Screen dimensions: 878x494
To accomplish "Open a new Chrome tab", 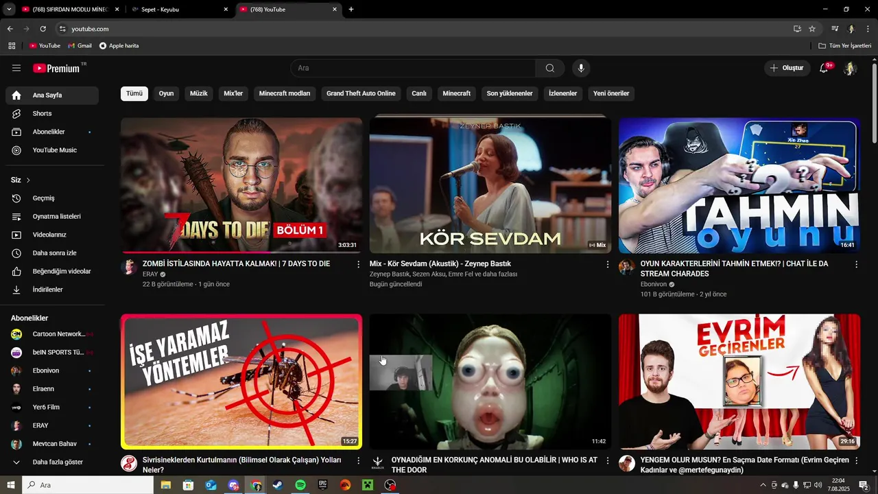I will click(x=351, y=10).
